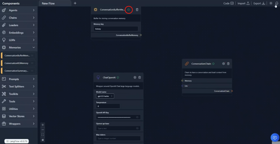Expand the Tools category
The image size is (280, 144).
34,101
